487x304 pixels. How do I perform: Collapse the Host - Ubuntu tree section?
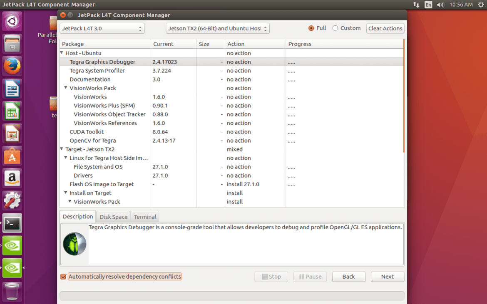tap(61, 53)
